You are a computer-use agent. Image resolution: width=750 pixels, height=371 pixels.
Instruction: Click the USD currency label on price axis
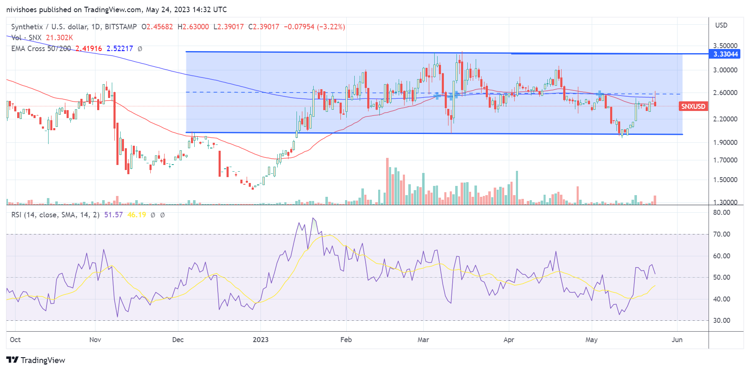pos(721,25)
